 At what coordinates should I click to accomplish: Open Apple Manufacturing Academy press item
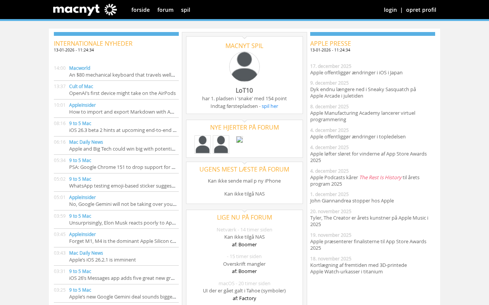coord(363,116)
